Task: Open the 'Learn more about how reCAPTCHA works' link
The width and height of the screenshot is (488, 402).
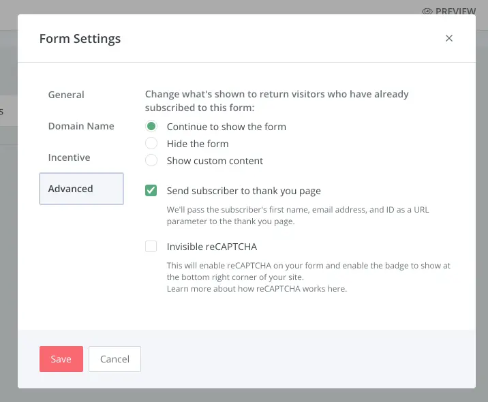Action: pos(257,288)
